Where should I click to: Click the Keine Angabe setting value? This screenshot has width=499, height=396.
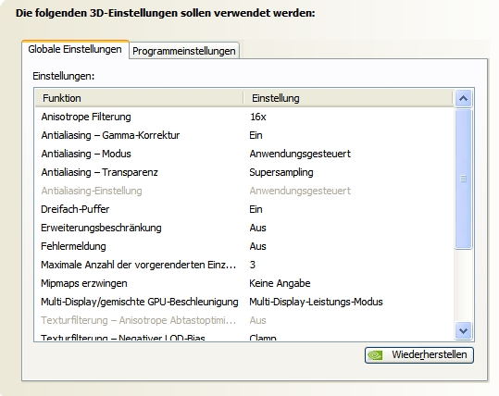280,283
